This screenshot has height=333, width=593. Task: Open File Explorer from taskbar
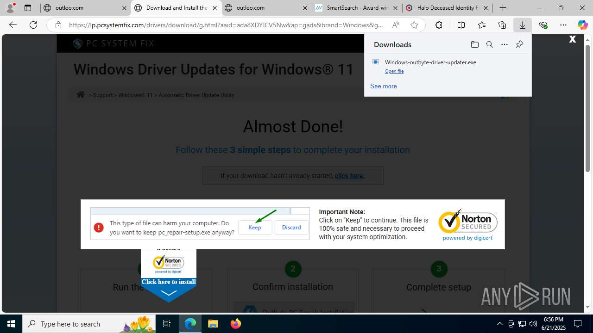(x=213, y=324)
